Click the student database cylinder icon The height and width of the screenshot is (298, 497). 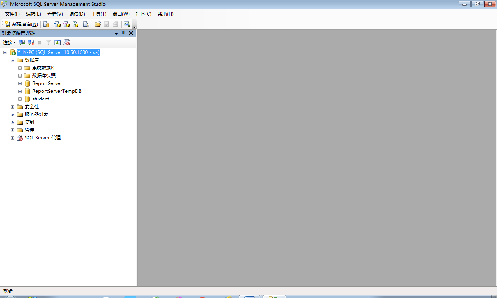pos(27,99)
